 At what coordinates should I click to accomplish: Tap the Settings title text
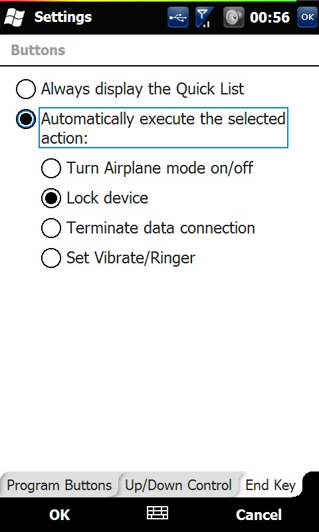(63, 17)
